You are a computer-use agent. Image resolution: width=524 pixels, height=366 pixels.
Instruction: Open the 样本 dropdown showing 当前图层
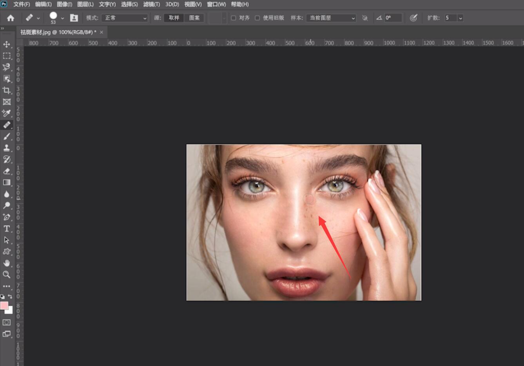click(x=331, y=18)
